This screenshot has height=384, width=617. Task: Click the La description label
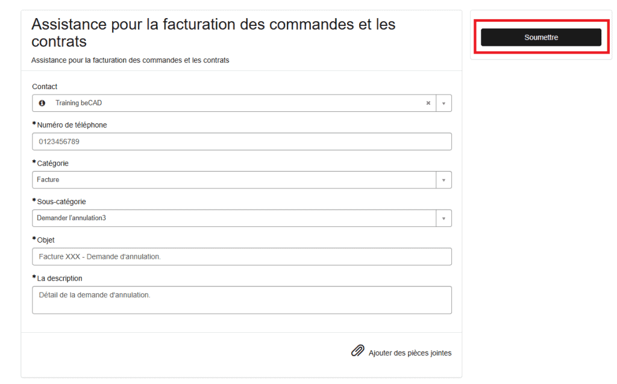point(60,279)
